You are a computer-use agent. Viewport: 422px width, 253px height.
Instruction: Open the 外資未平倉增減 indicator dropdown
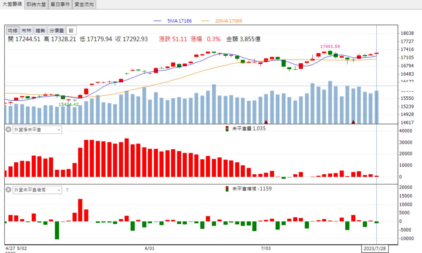[37, 190]
